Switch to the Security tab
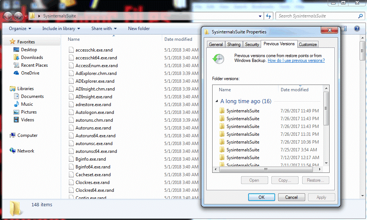 tap(252, 44)
